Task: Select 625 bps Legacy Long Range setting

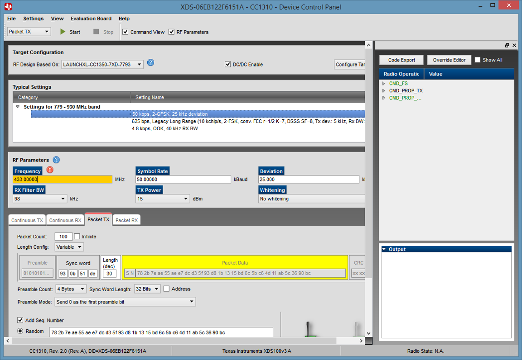Action: click(248, 121)
